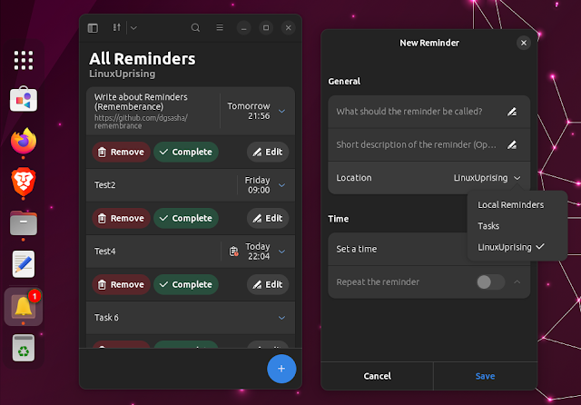The height and width of the screenshot is (405, 581).
Task: Click the edit pencil icon in name field
Action: 512,112
